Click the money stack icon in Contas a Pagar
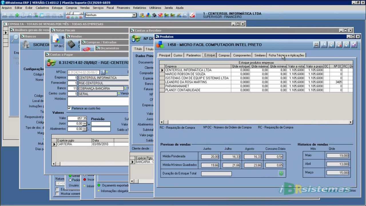 pyautogui.click(x=51, y=63)
